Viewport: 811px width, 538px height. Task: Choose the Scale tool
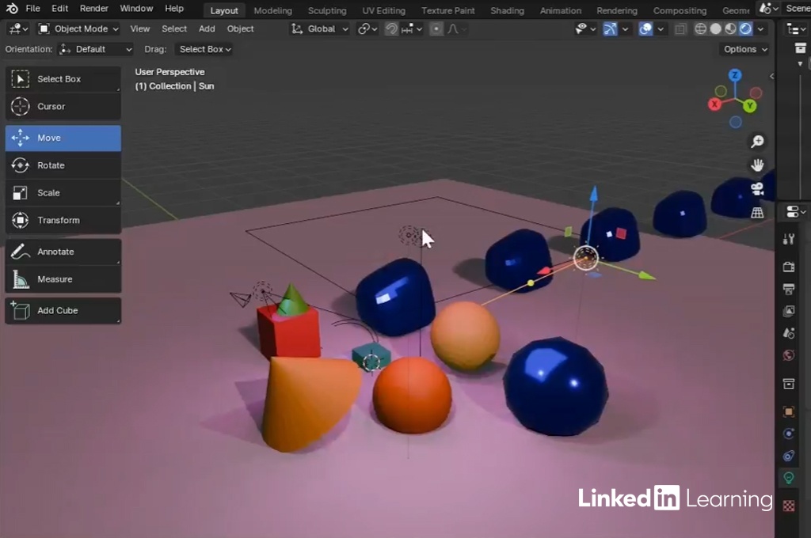coord(63,193)
